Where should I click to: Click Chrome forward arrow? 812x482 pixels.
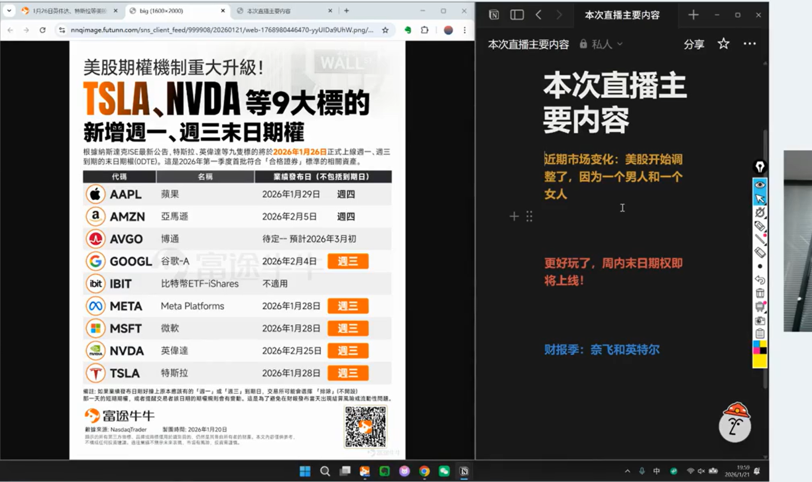click(x=26, y=30)
